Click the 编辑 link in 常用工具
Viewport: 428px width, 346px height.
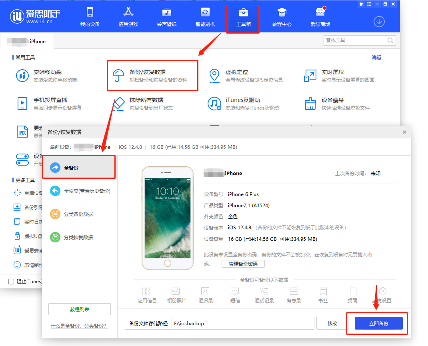(x=376, y=57)
